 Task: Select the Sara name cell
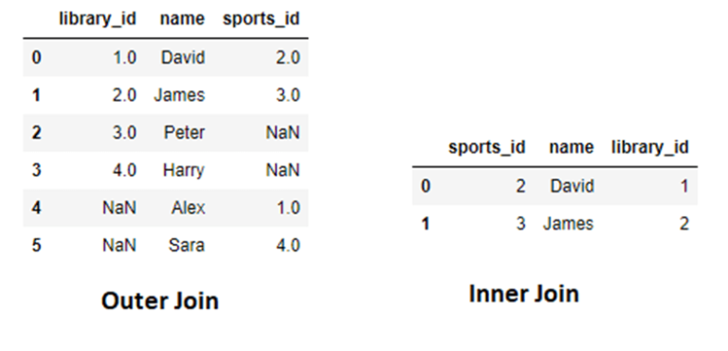(186, 245)
